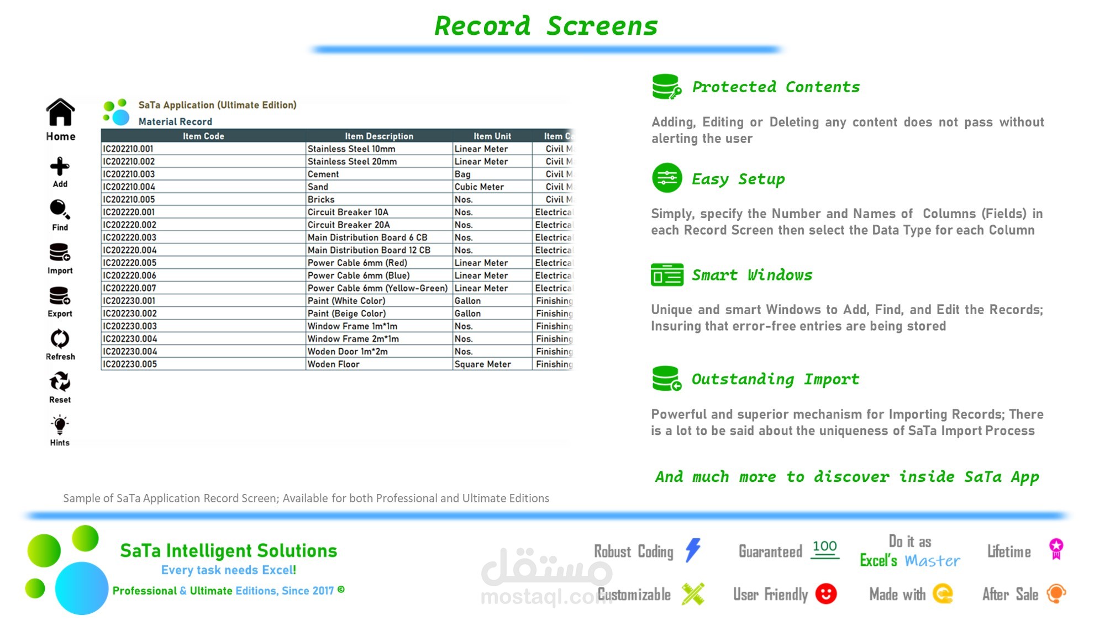
Task: Click the After Sale headset icon
Action: tap(1056, 593)
